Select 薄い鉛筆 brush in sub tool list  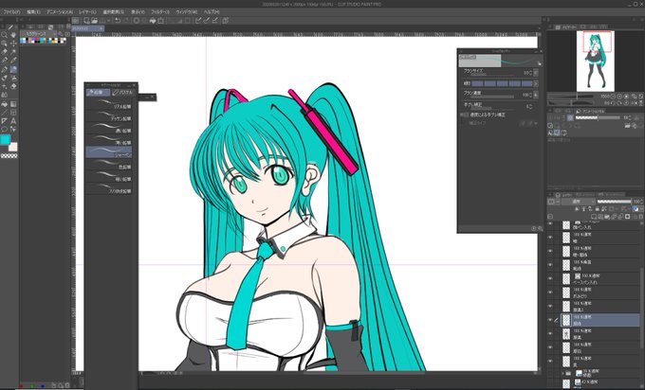pos(108,139)
